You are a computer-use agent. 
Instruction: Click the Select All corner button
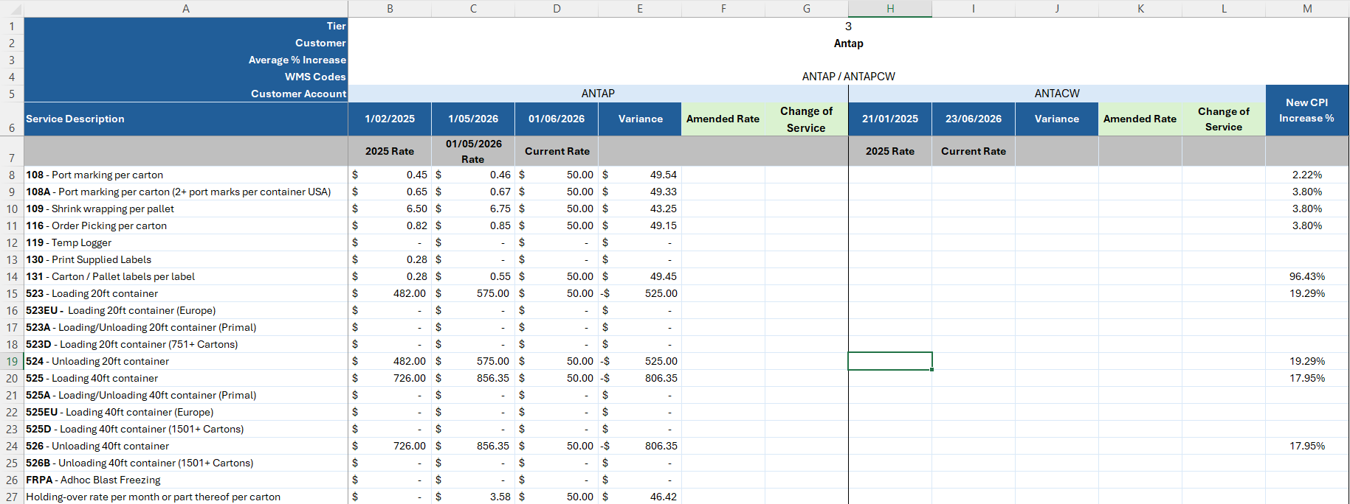pyautogui.click(x=12, y=9)
